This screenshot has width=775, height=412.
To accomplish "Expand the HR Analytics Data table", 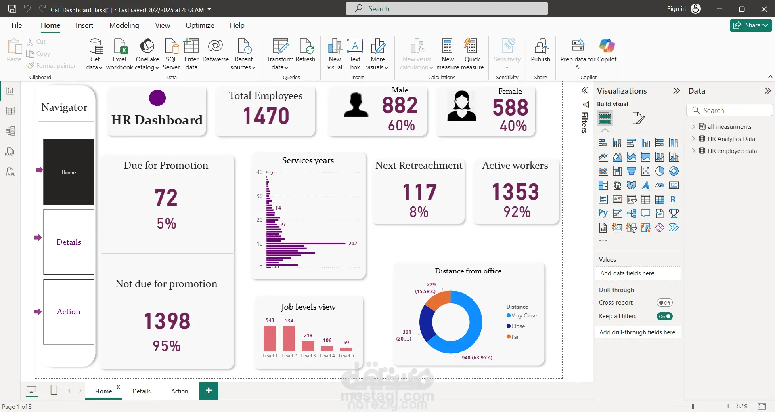I will 693,139.
